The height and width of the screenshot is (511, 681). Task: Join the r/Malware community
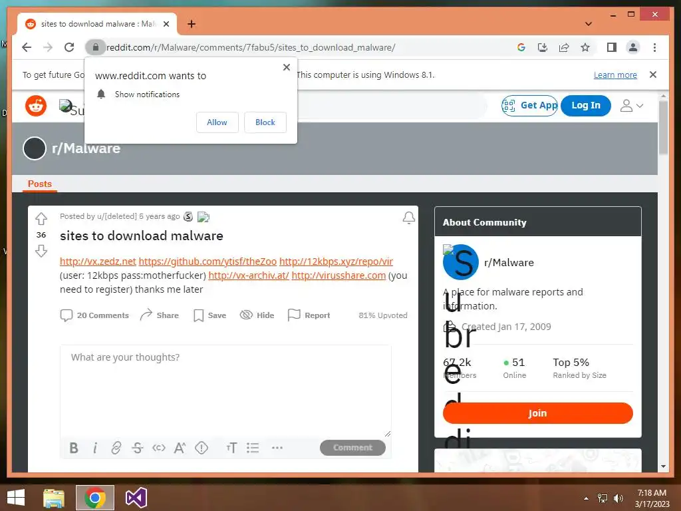pyautogui.click(x=537, y=413)
